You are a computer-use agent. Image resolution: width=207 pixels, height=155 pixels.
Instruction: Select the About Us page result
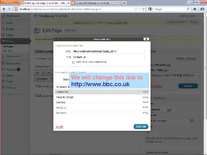pyautogui.click(x=102, y=108)
